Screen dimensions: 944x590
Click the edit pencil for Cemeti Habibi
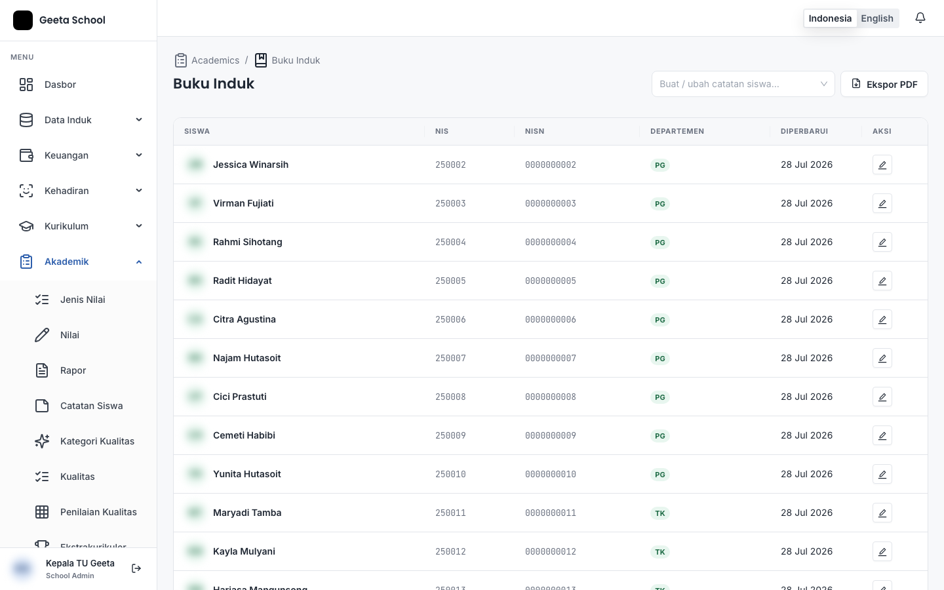(x=882, y=435)
